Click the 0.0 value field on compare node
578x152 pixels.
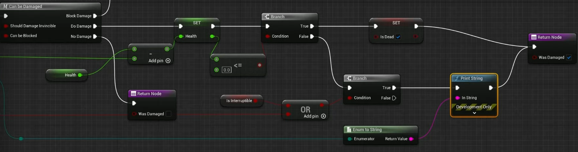tap(227, 70)
